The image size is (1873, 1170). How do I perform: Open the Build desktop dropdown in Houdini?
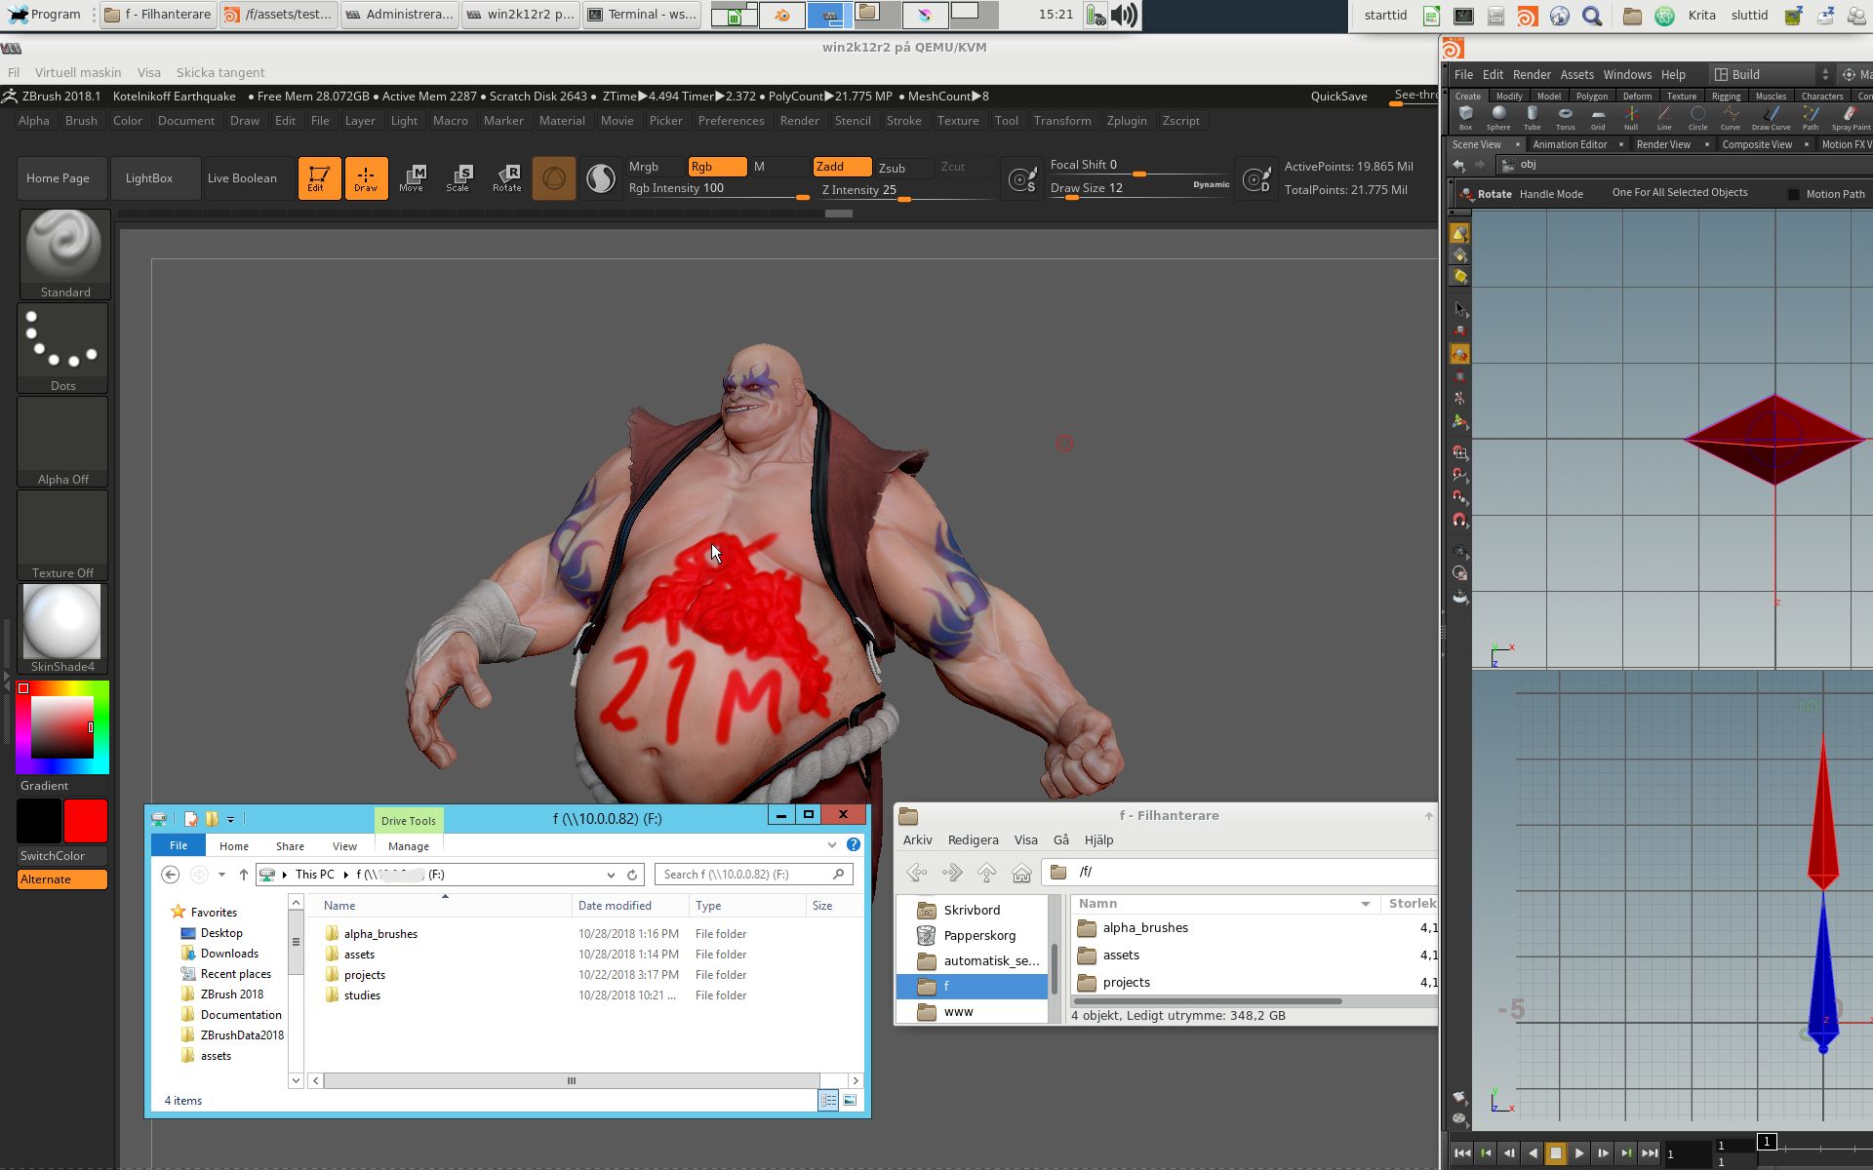[x=1773, y=74]
